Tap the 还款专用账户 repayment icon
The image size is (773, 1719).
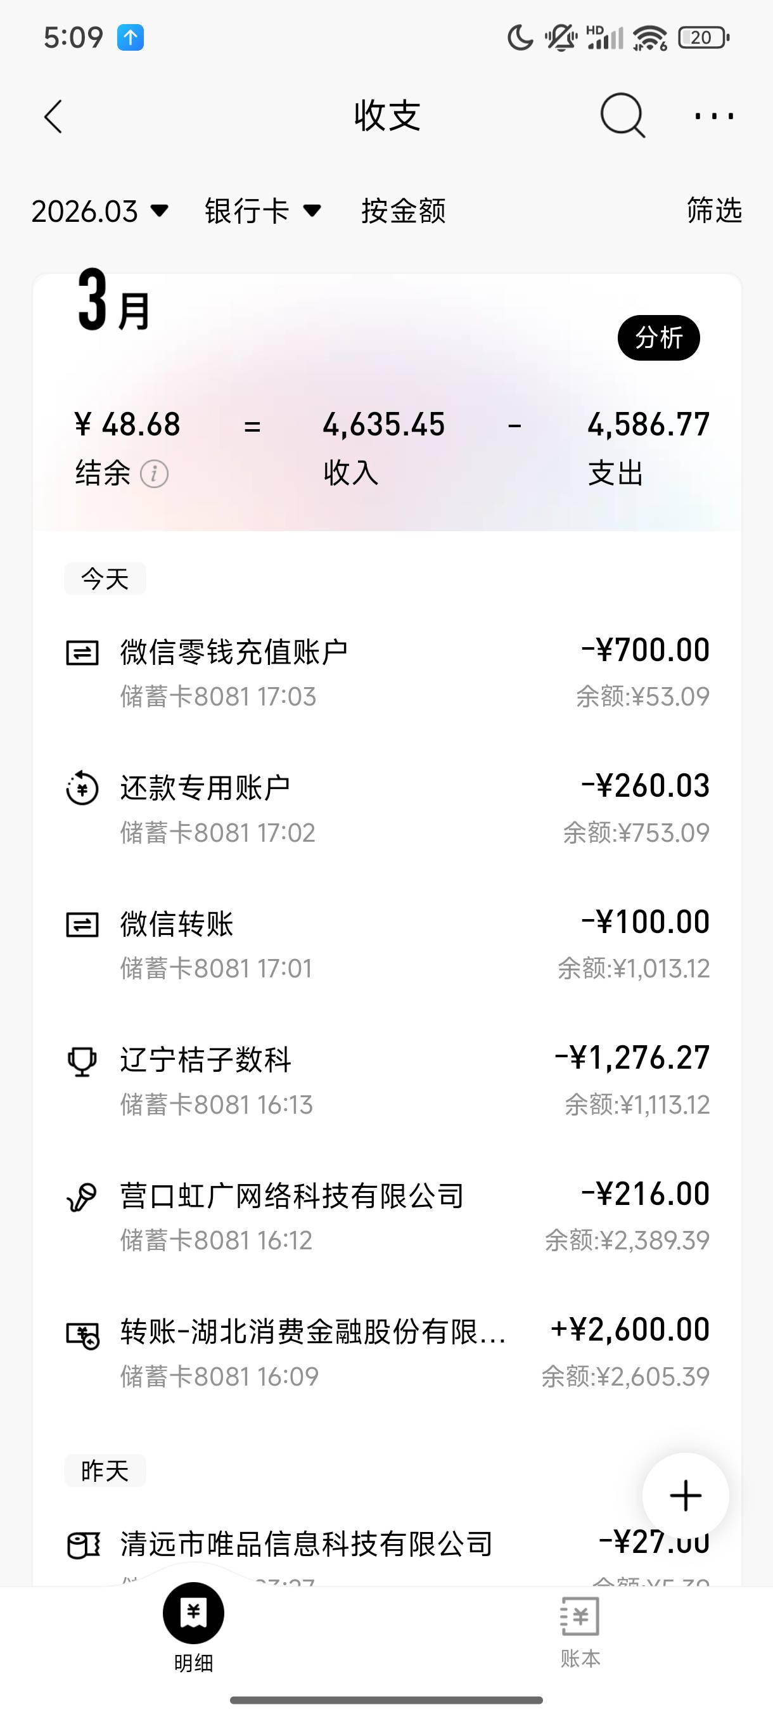click(x=82, y=788)
